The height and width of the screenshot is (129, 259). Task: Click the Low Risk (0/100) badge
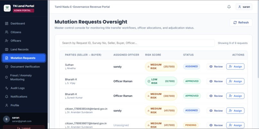click(161, 81)
